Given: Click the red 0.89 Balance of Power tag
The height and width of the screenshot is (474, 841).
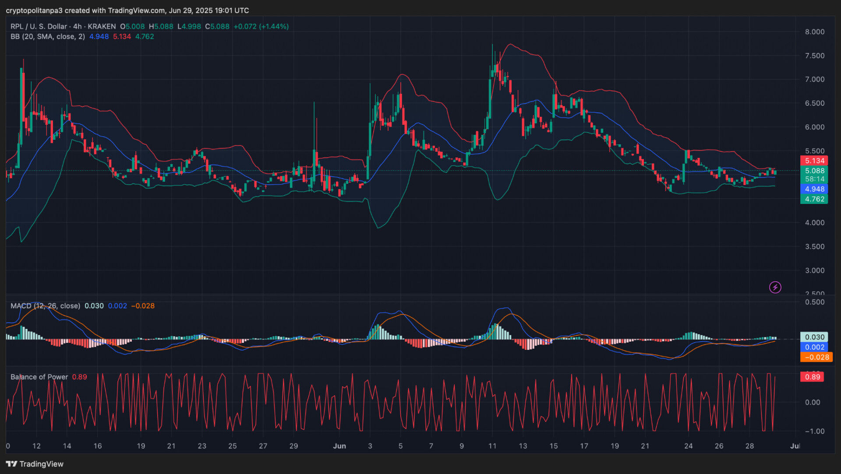Looking at the screenshot, I should [812, 377].
